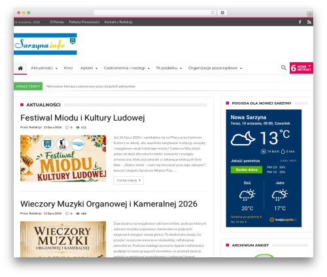Image resolution: width=327 pixels, height=277 pixels.
Task: Click the Jakość powietrza label
Action: pyautogui.click(x=245, y=161)
